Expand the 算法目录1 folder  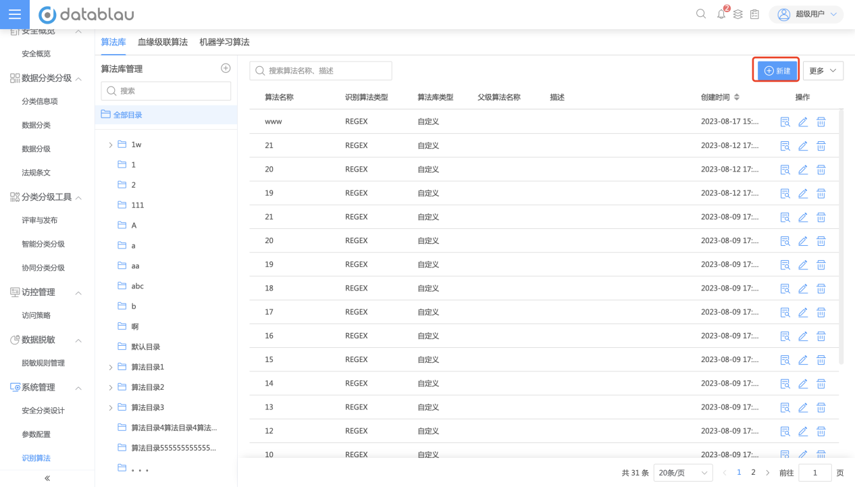(x=111, y=367)
